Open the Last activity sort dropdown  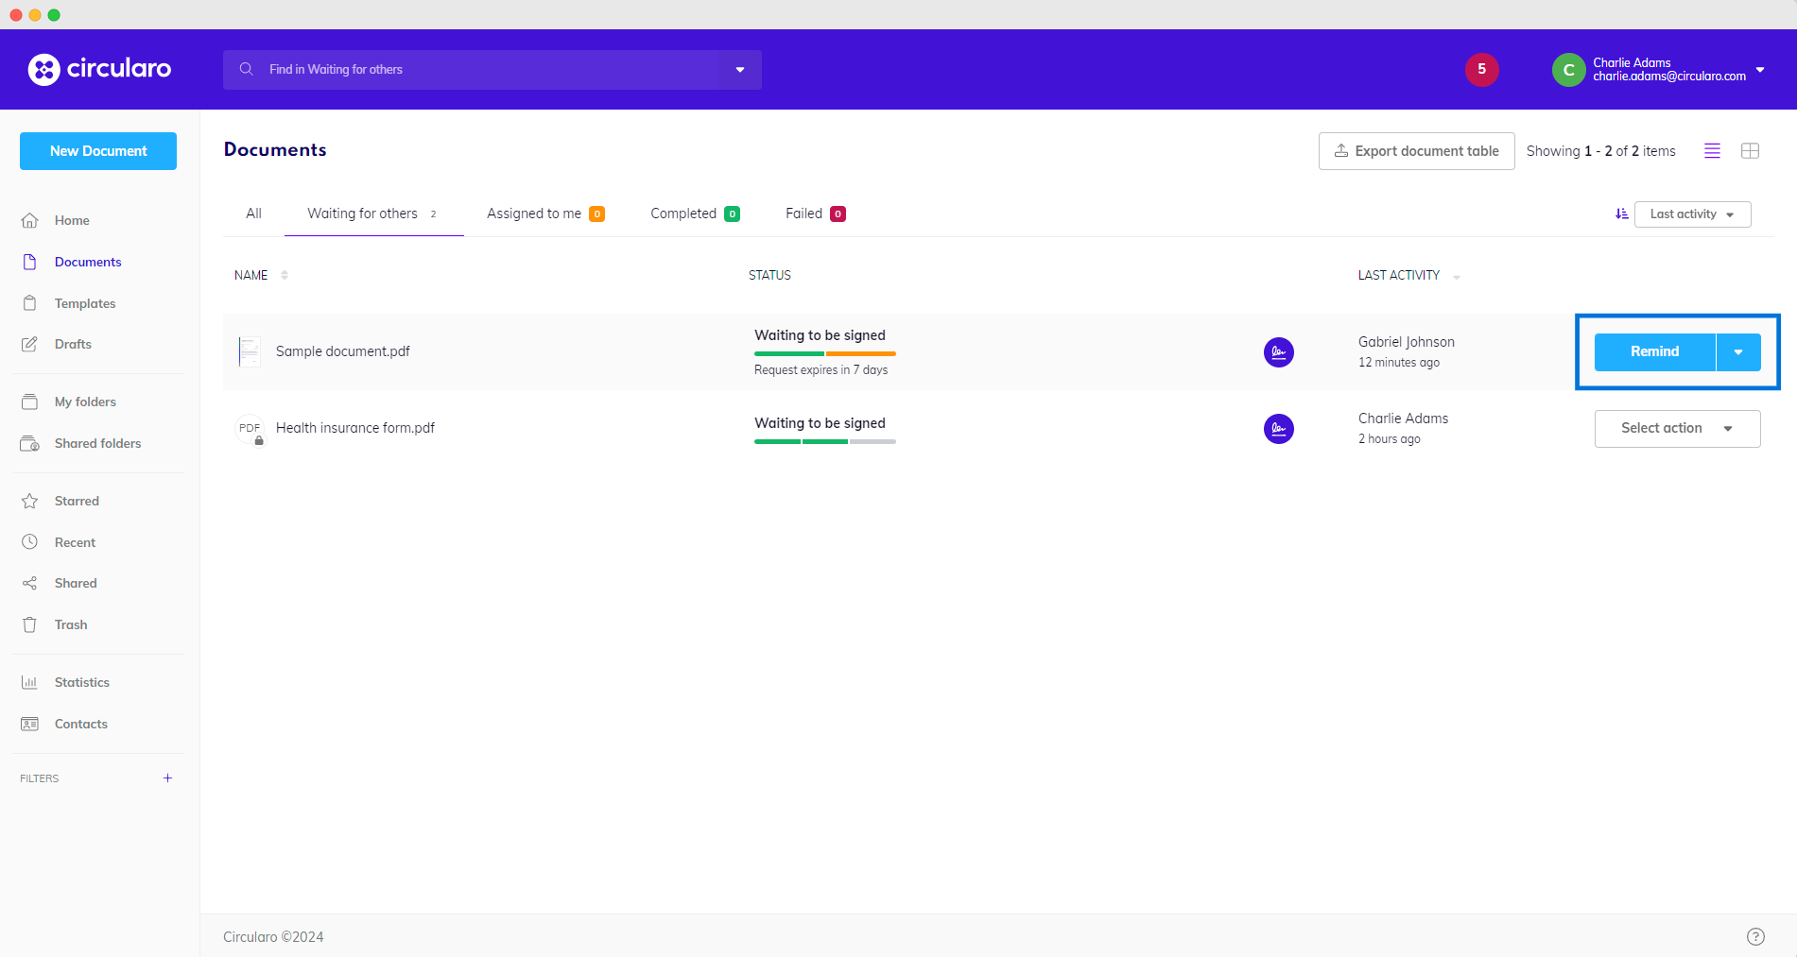(x=1692, y=214)
